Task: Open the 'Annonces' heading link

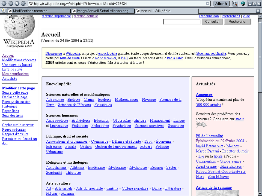Action: (204, 94)
